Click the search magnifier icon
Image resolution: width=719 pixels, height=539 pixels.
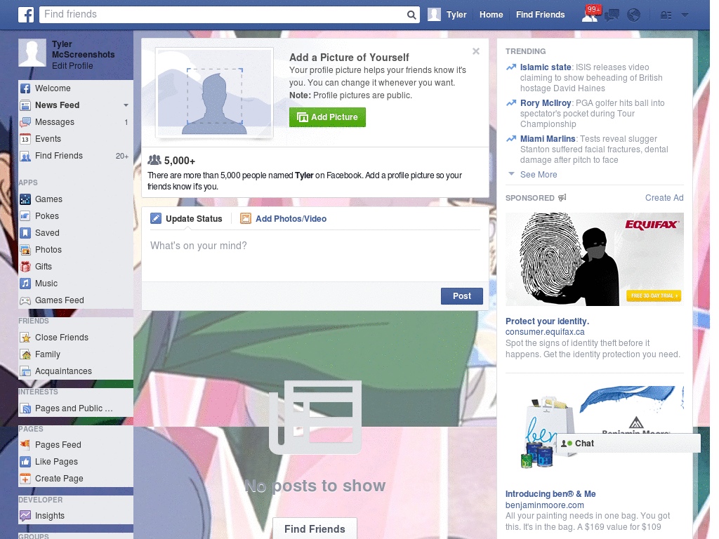point(411,15)
